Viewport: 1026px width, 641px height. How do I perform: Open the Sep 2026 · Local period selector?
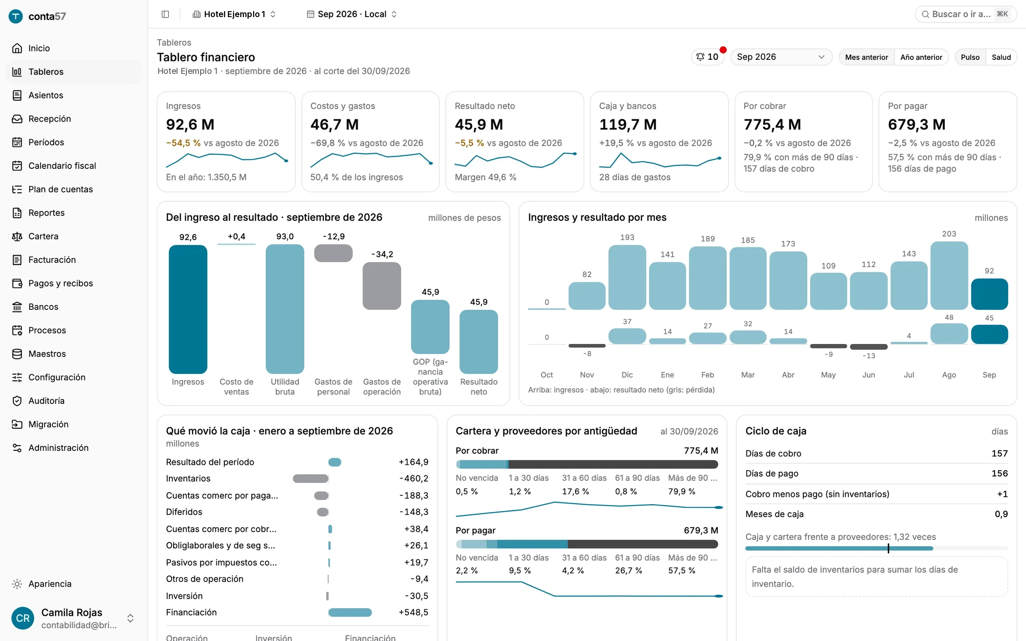pyautogui.click(x=352, y=14)
